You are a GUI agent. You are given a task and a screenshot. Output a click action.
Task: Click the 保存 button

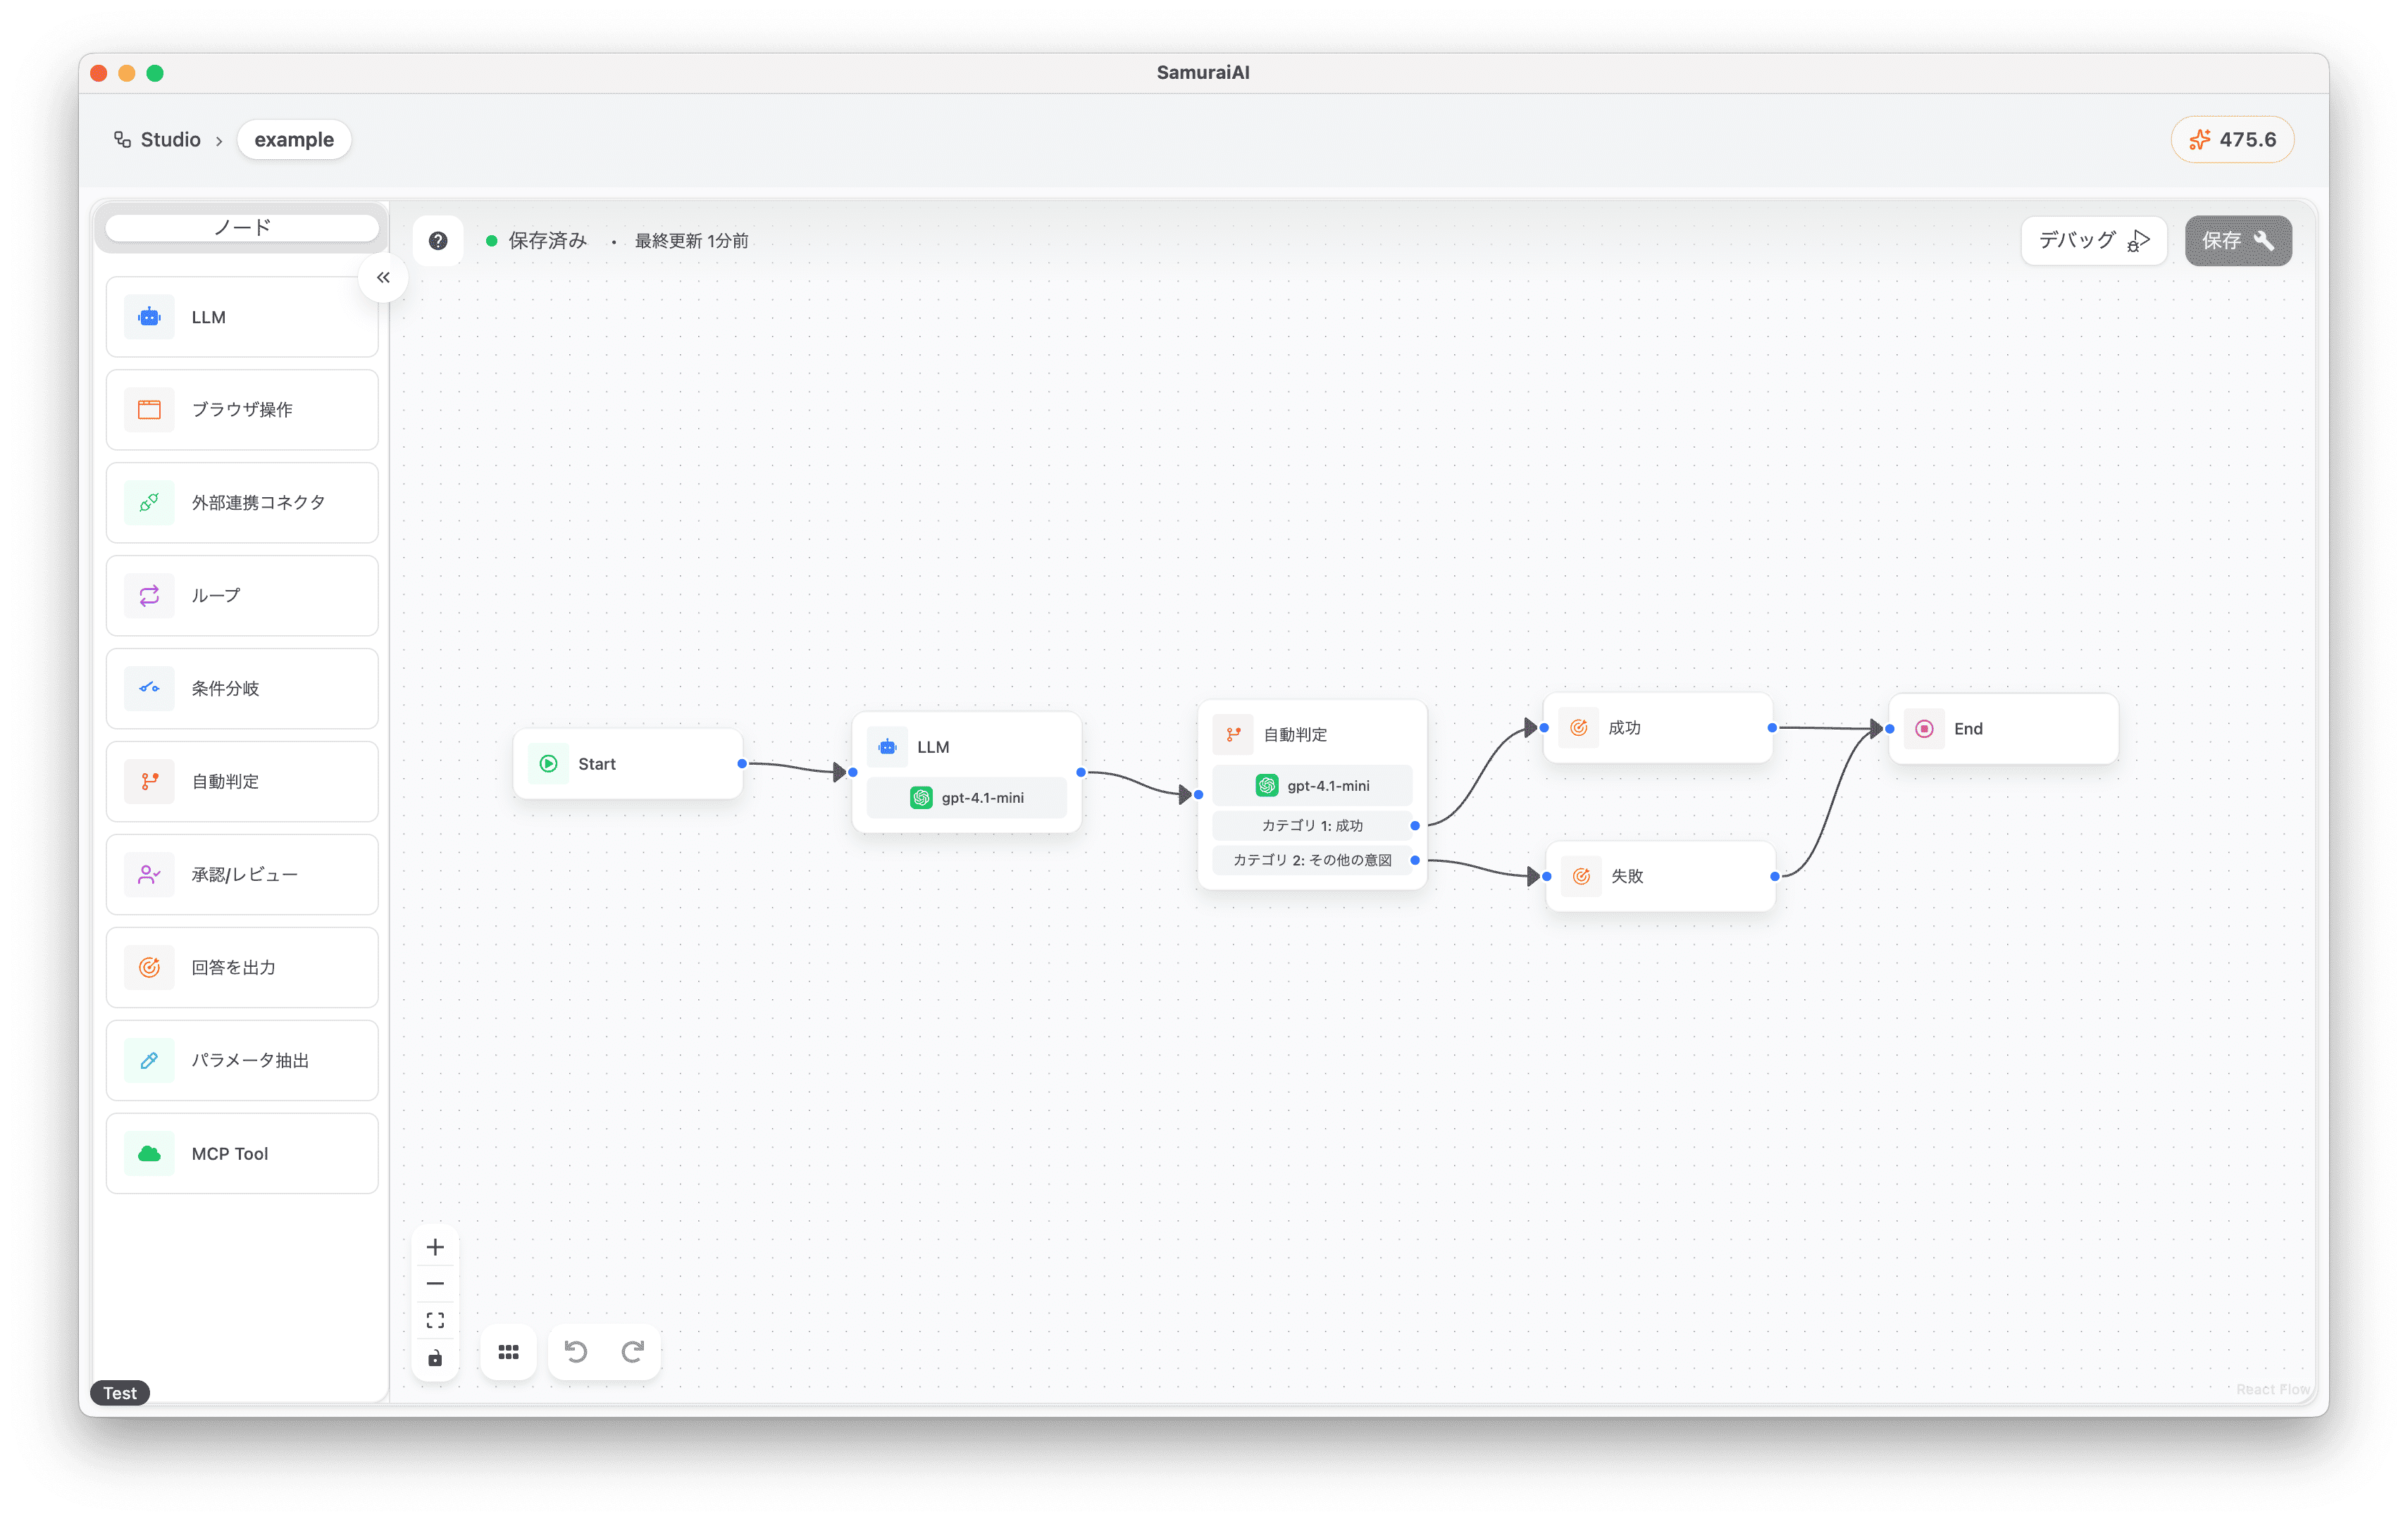2237,241
